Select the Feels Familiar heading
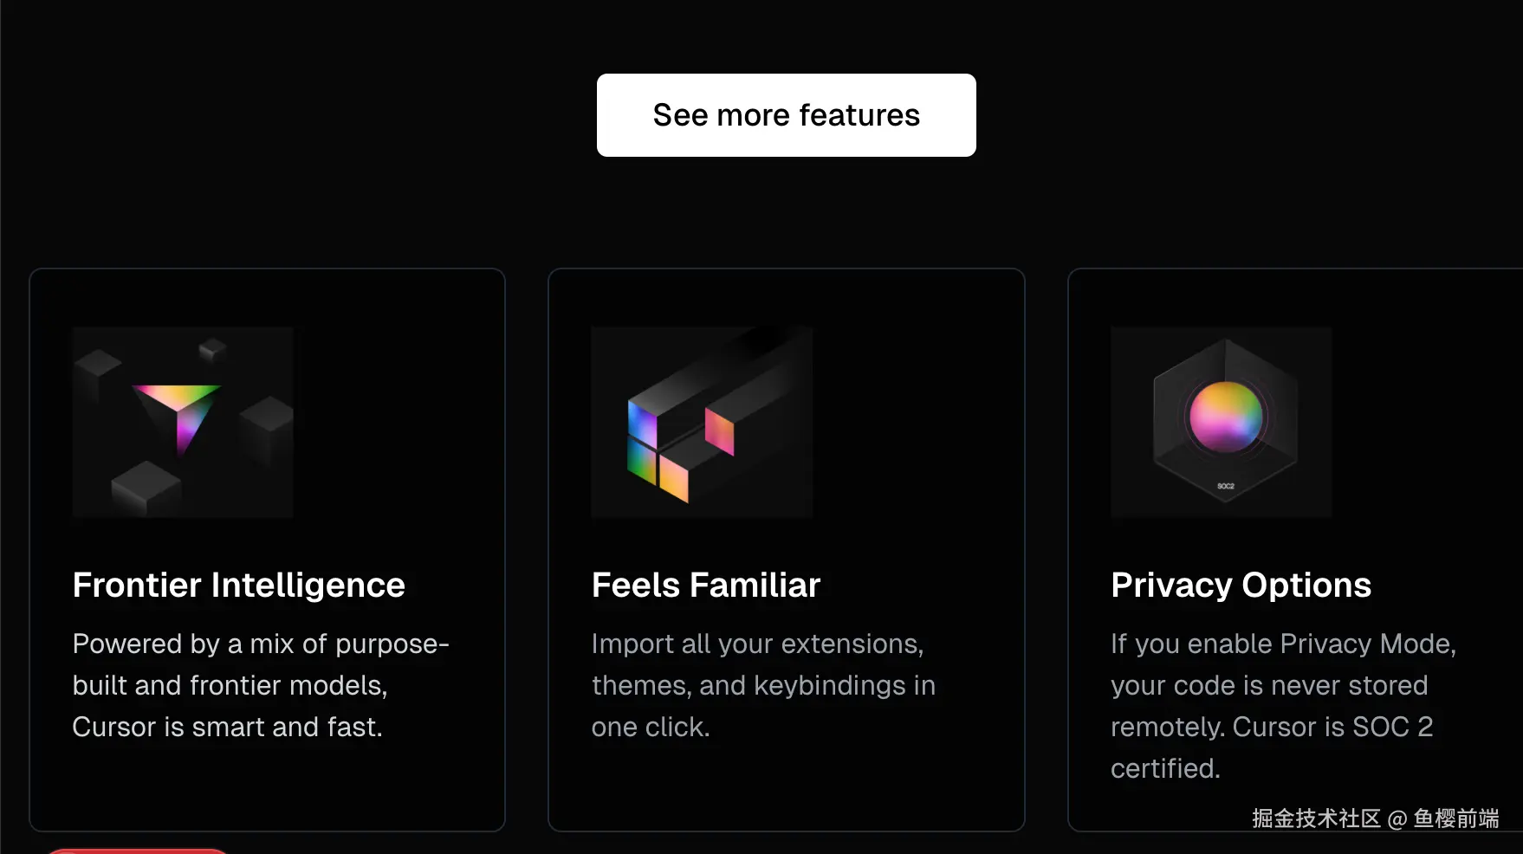1523x854 pixels. click(706, 586)
